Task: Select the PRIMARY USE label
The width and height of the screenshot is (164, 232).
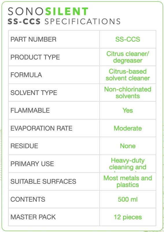Action: click(x=32, y=164)
